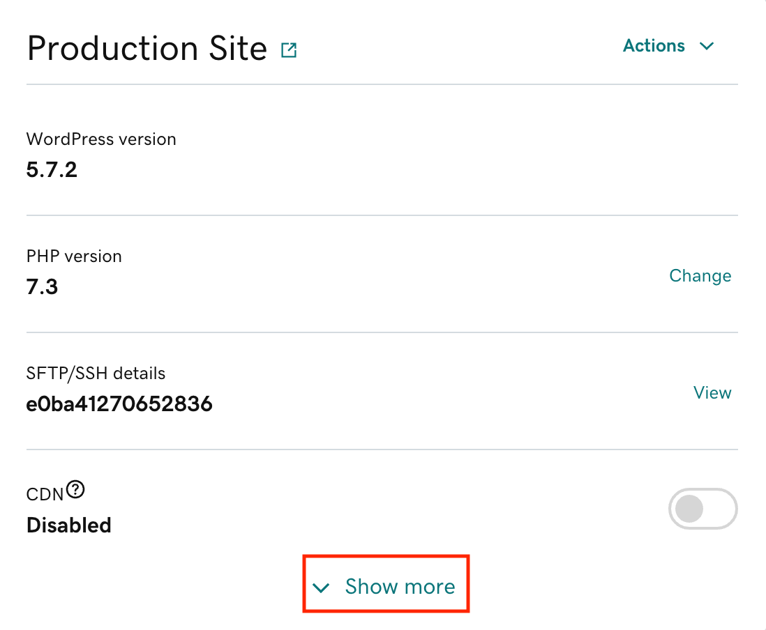Click the SFTP/SSH details label
Screen dimensions: 766x630
pos(96,374)
